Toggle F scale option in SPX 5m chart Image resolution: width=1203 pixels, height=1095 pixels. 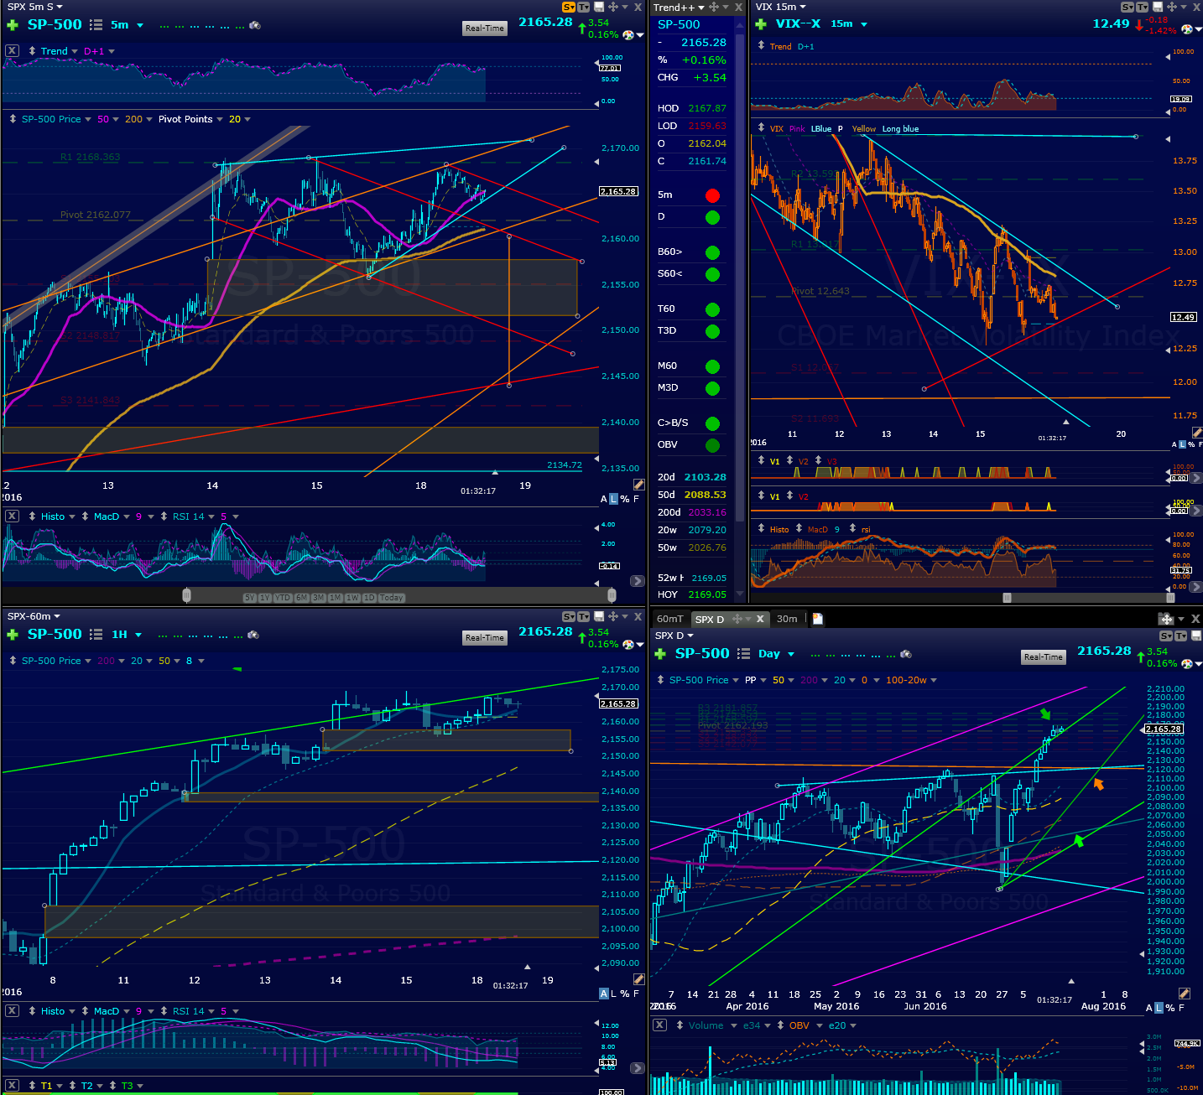point(636,499)
